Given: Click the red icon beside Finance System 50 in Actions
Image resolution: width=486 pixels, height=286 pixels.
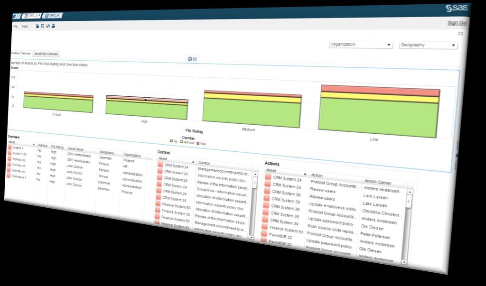Looking at the screenshot, I should [x=264, y=227].
